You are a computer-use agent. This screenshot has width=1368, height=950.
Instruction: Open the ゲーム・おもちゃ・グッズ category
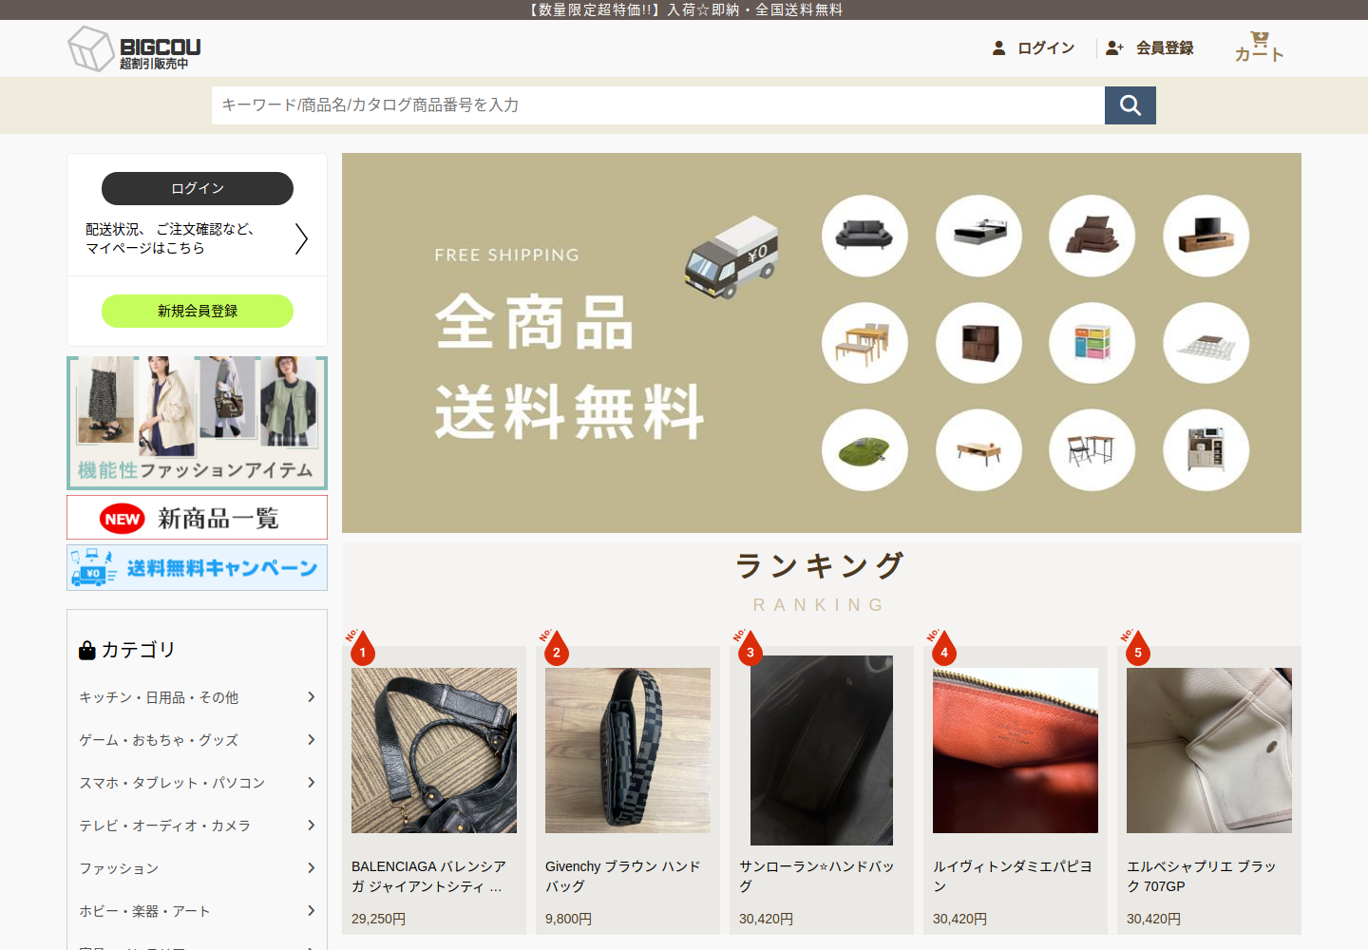(x=159, y=740)
